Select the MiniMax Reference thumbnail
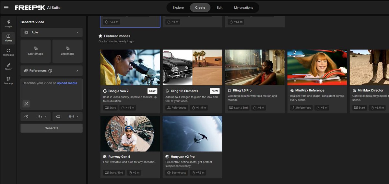Image resolution: width=389 pixels, height=184 pixels. (317, 67)
